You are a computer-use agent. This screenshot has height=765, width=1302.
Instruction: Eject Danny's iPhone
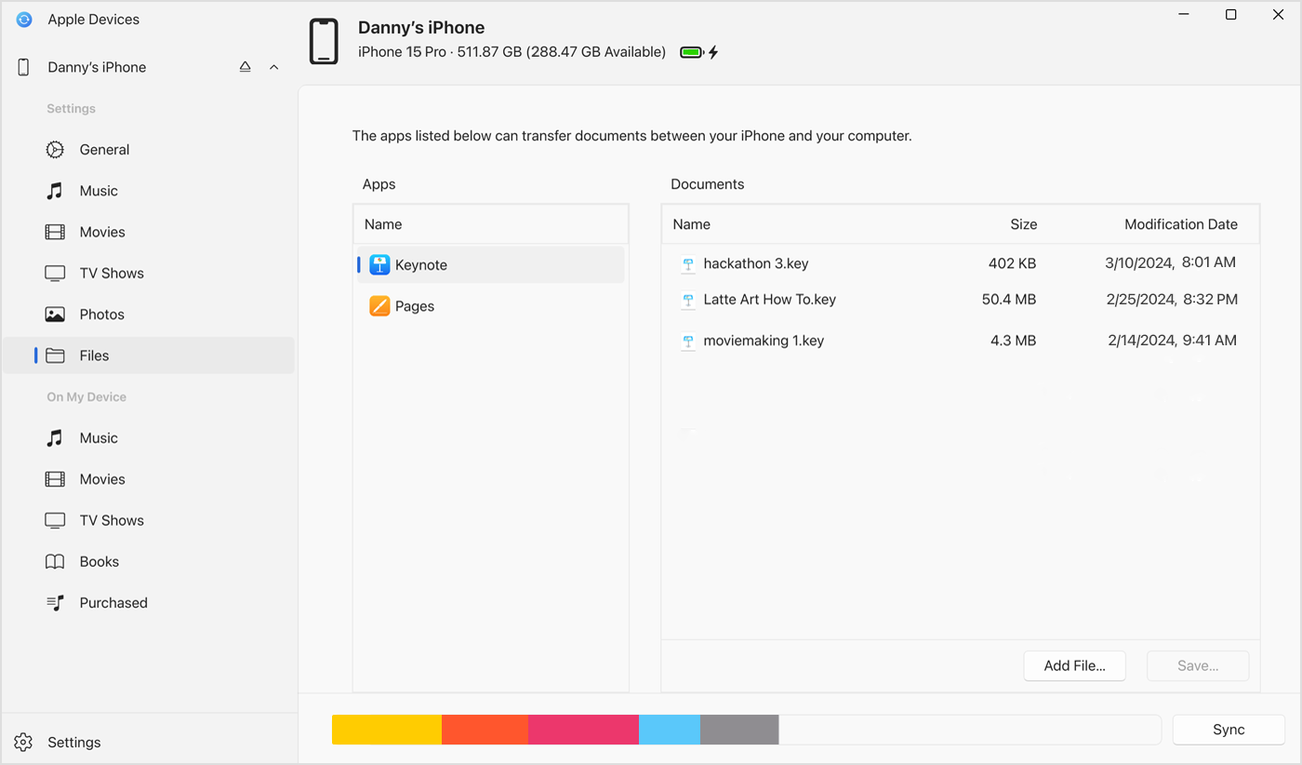245,66
